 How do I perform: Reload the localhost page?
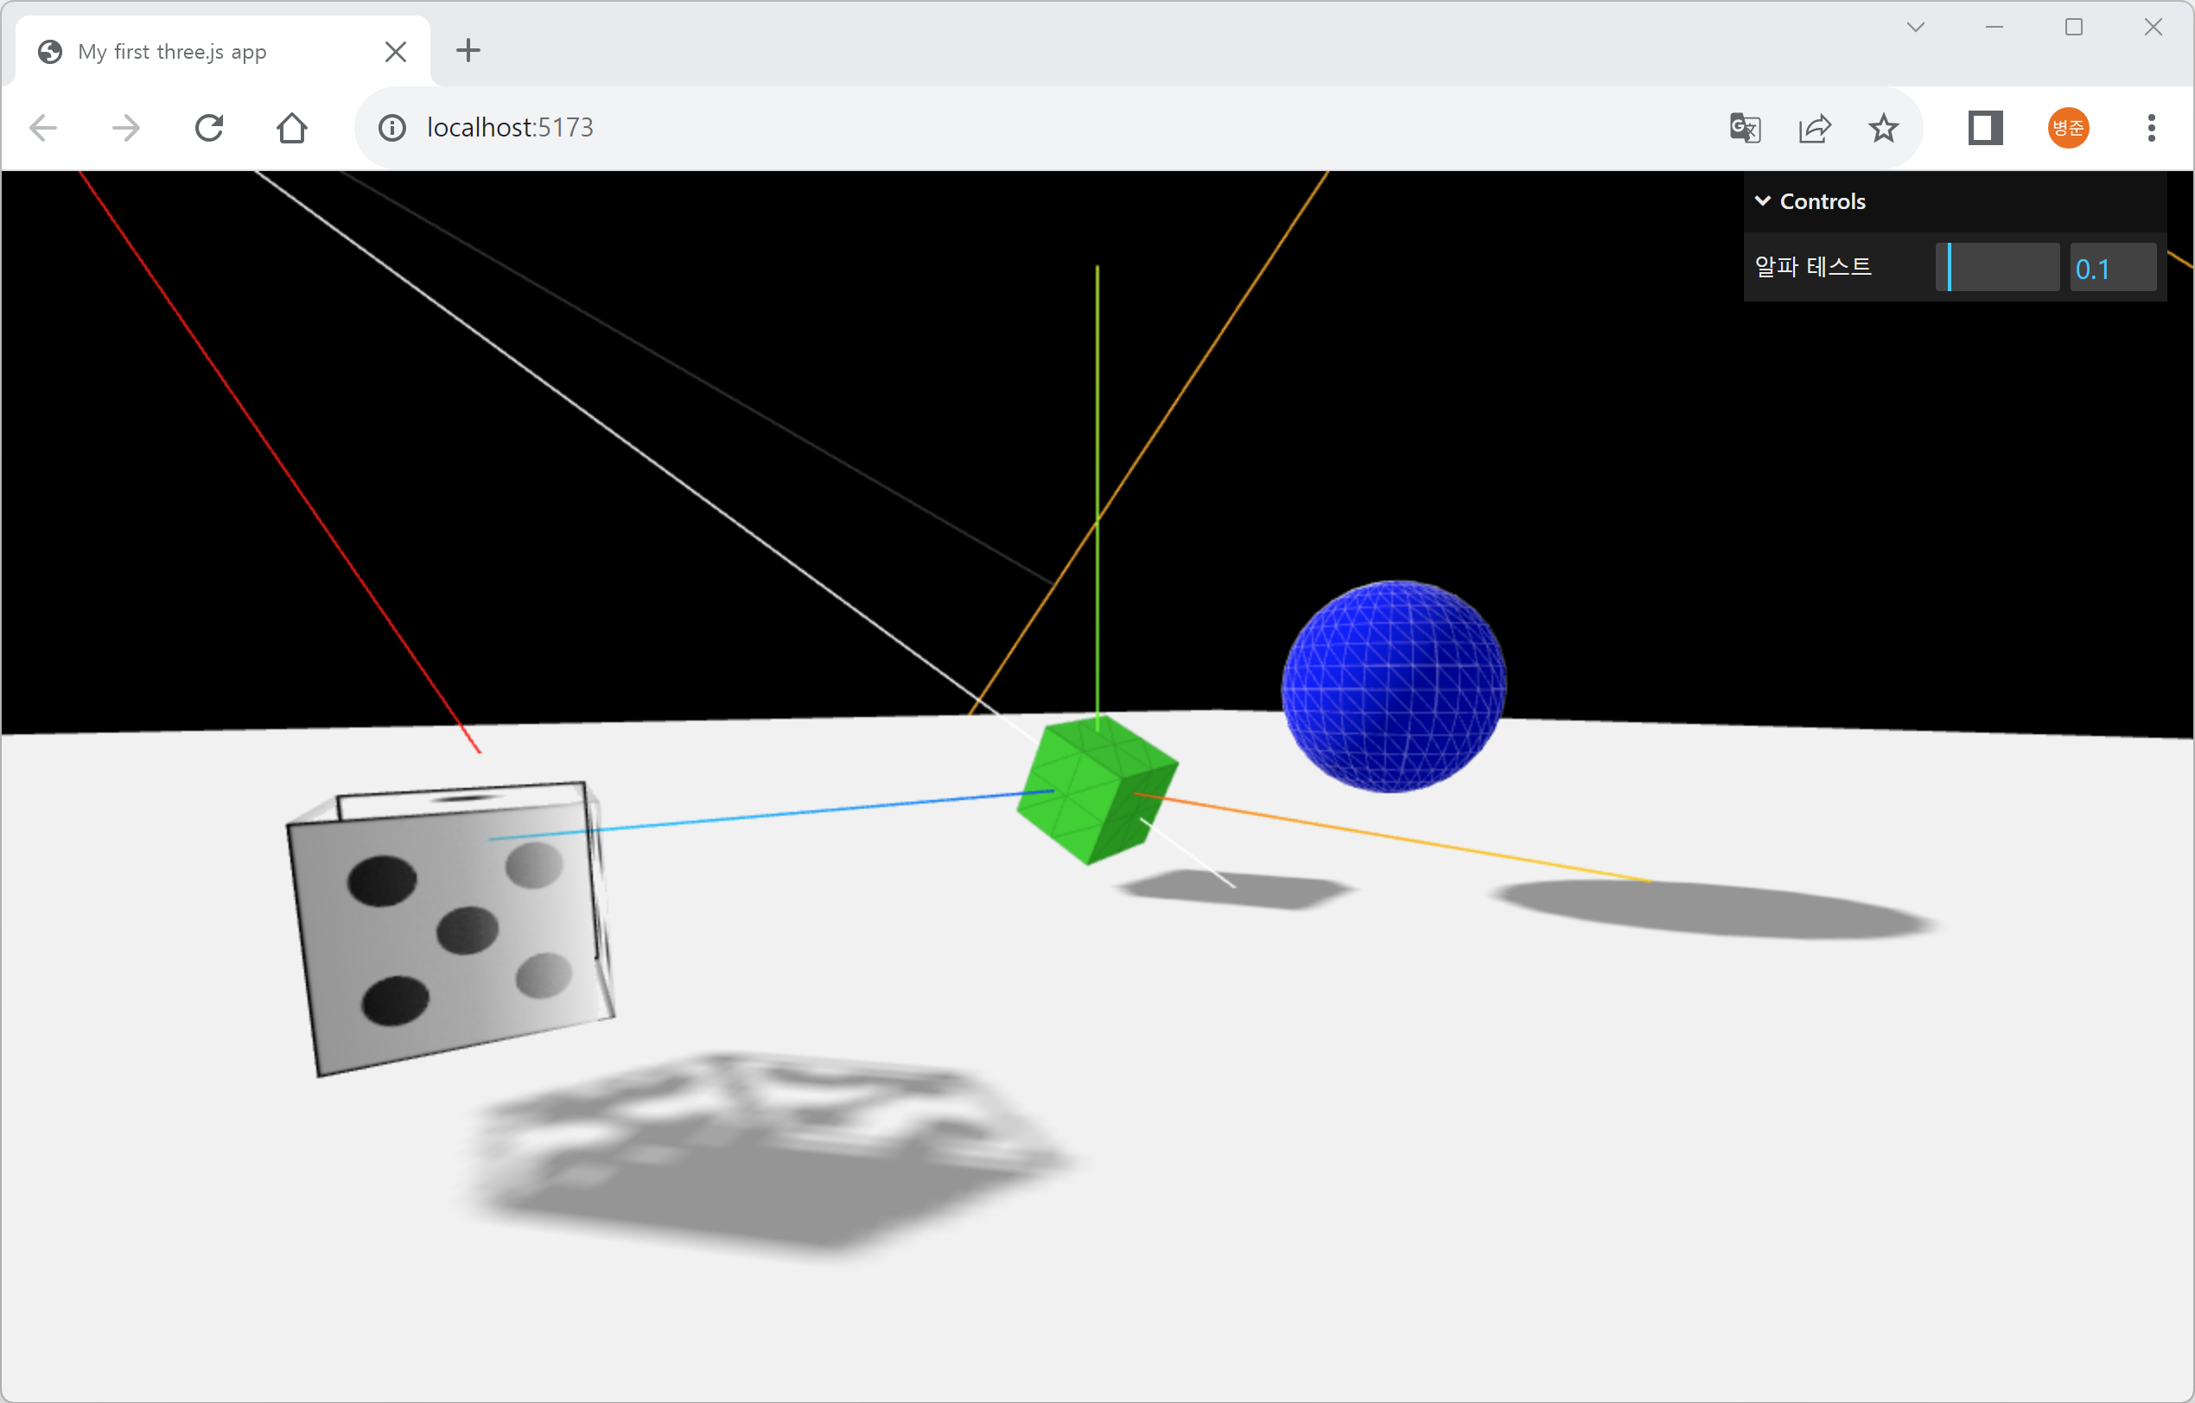(x=209, y=128)
